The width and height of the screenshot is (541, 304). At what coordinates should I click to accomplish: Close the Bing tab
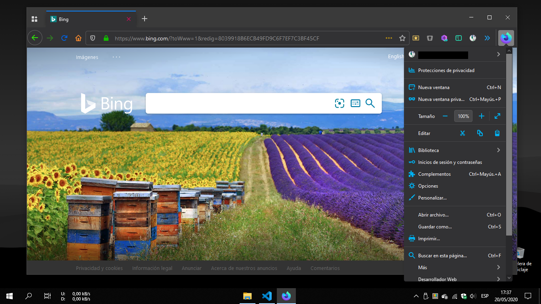tap(129, 19)
